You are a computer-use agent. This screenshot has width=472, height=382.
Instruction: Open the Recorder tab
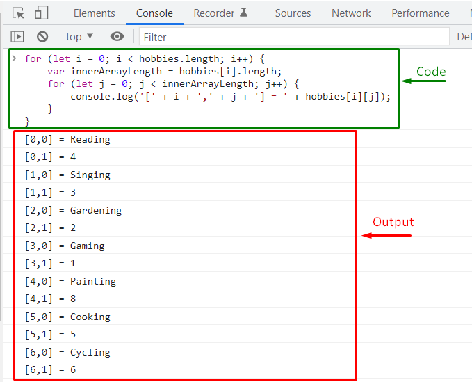pos(220,13)
